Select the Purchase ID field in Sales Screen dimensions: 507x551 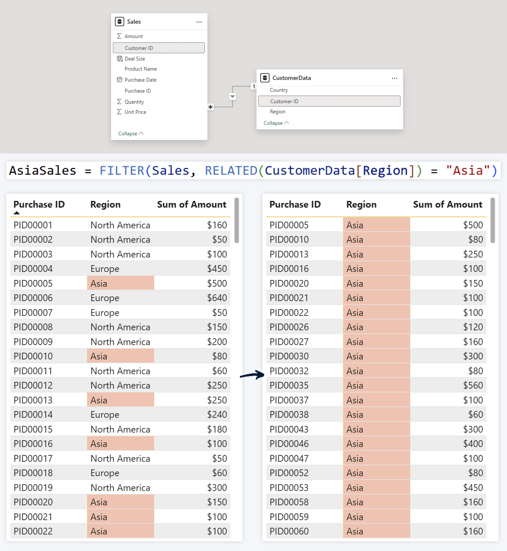click(x=138, y=91)
